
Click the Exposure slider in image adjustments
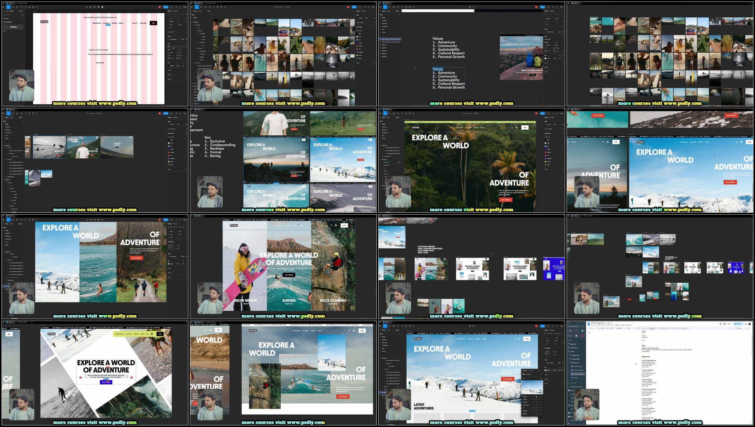536,396
